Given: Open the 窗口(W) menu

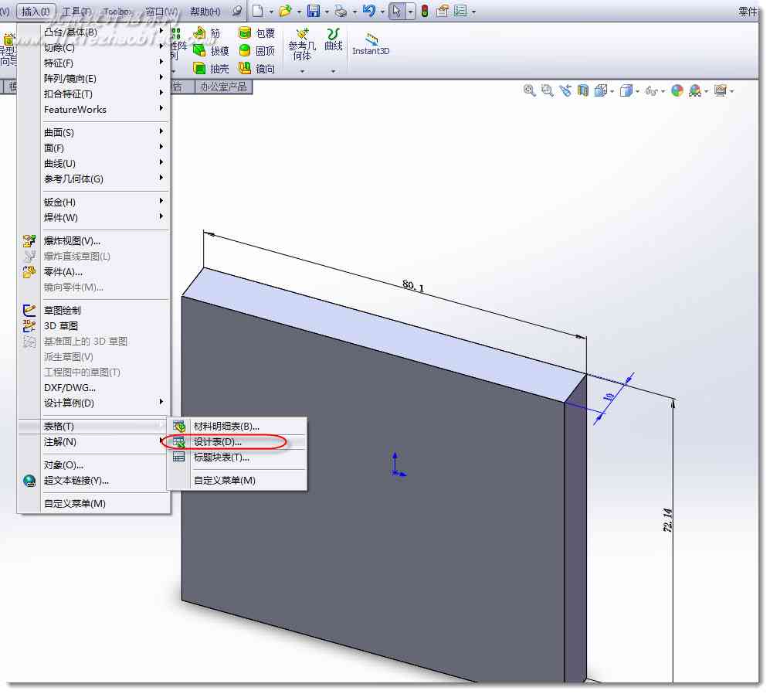Looking at the screenshot, I should 161,12.
